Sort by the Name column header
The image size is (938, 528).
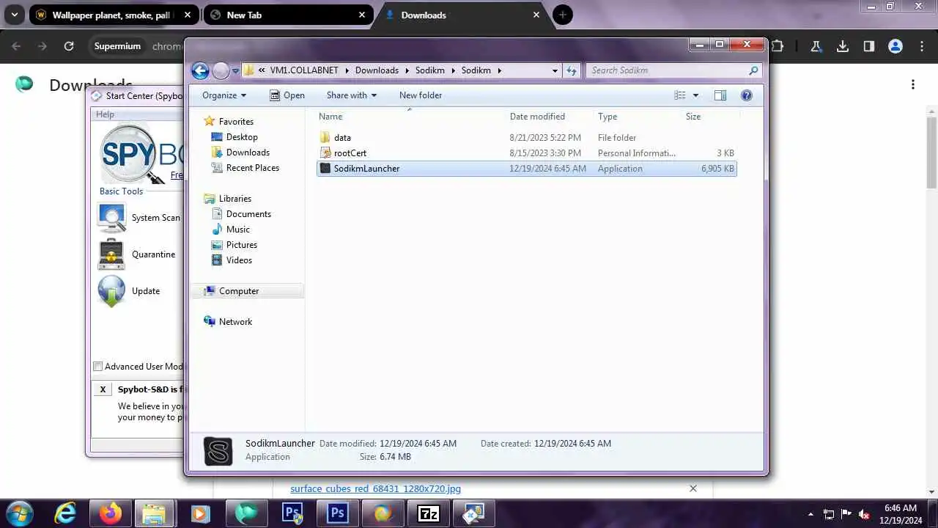[330, 117]
